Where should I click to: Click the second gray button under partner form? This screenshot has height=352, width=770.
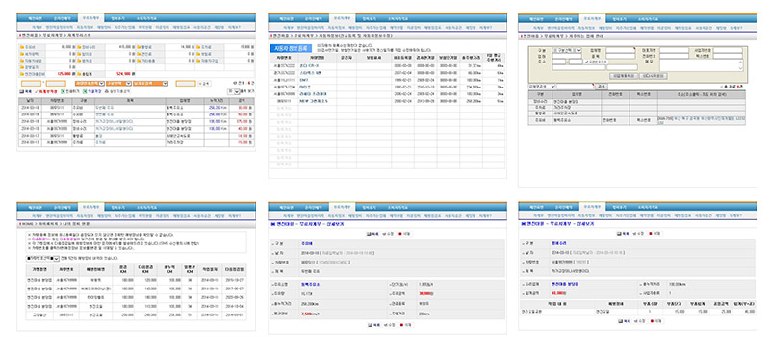654,76
